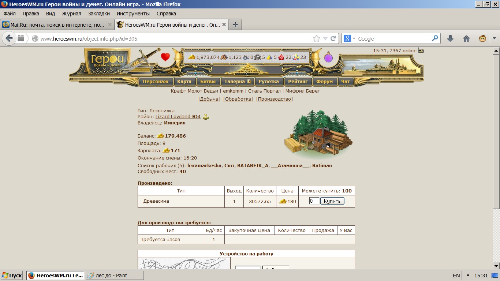This screenshot has width=500, height=281.
Task: Open the Инструменты menu
Action: (x=133, y=14)
